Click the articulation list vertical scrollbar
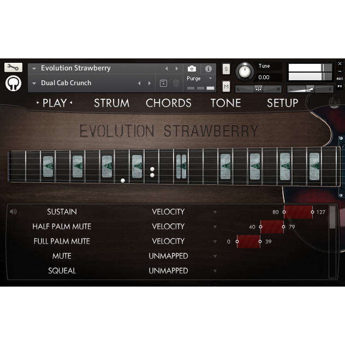345x345 pixels. (332, 242)
